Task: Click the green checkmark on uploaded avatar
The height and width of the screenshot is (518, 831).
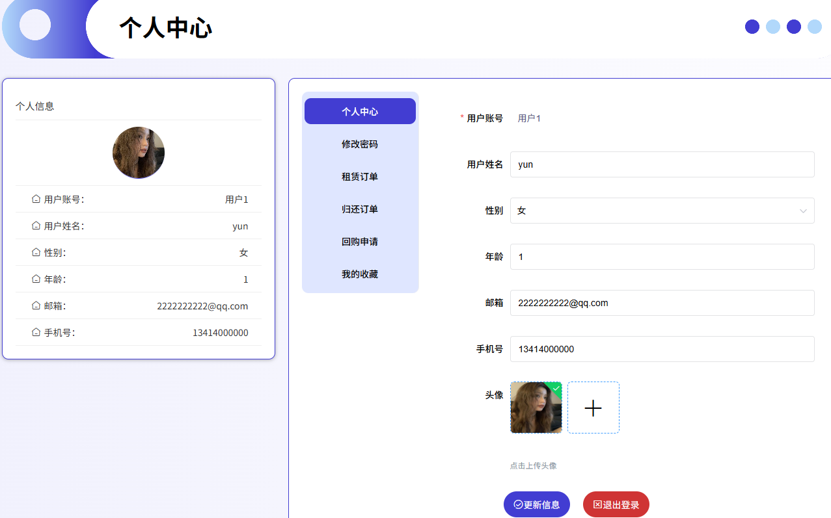Action: 556,388
